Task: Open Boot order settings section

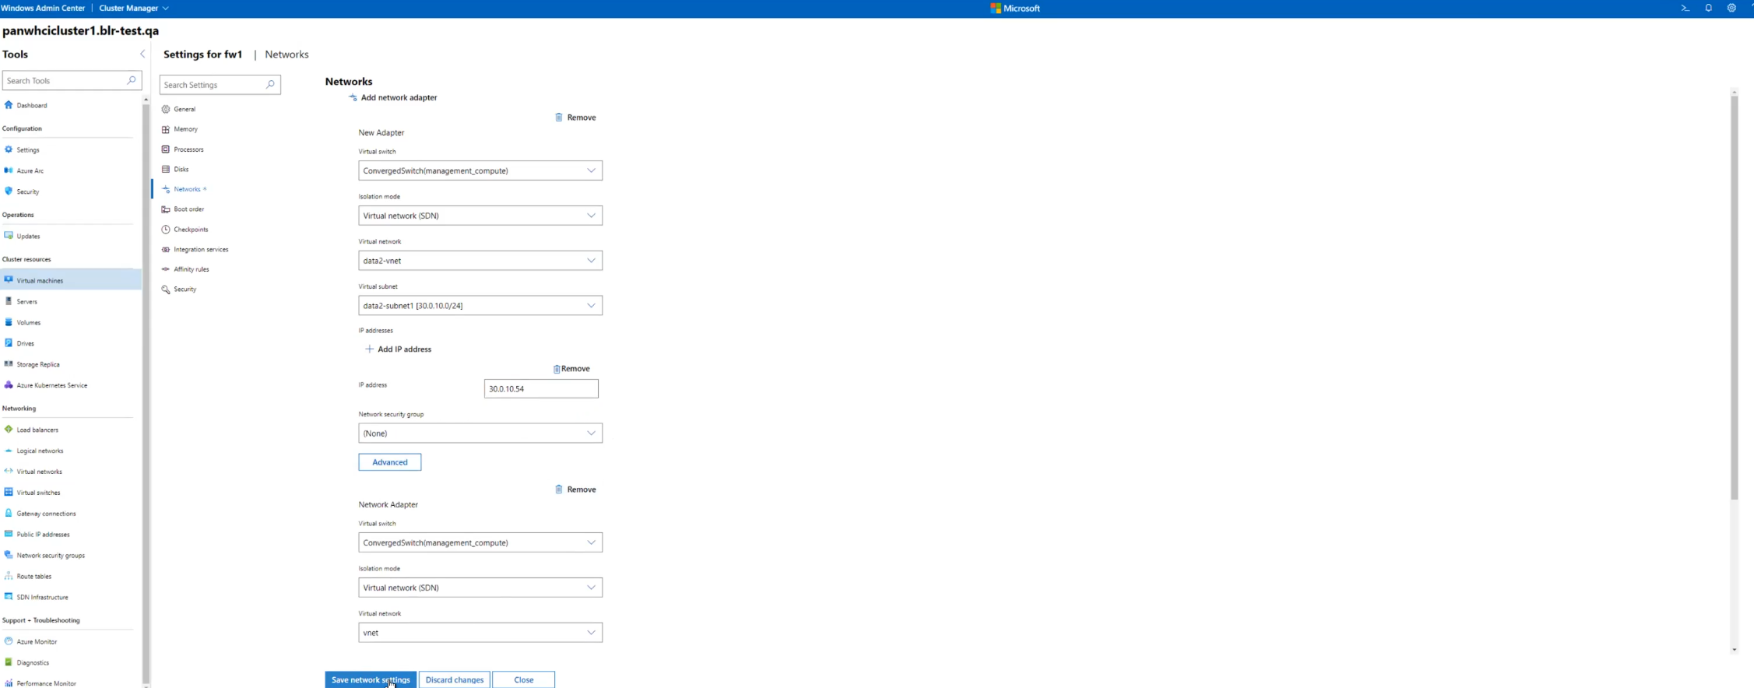Action: click(188, 209)
